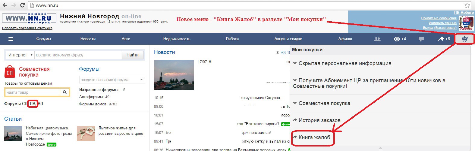The image size is (475, 151).
Task: Open the Избранные форумы link
Action: coord(99,90)
